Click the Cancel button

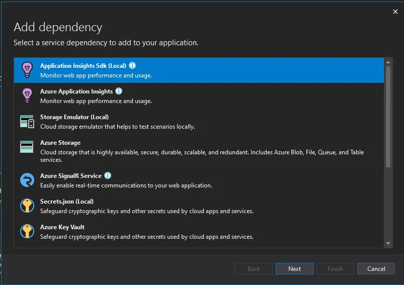(x=376, y=269)
